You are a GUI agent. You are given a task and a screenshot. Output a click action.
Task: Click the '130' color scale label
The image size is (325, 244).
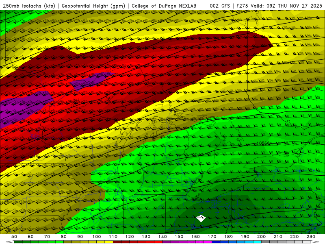click(146, 237)
